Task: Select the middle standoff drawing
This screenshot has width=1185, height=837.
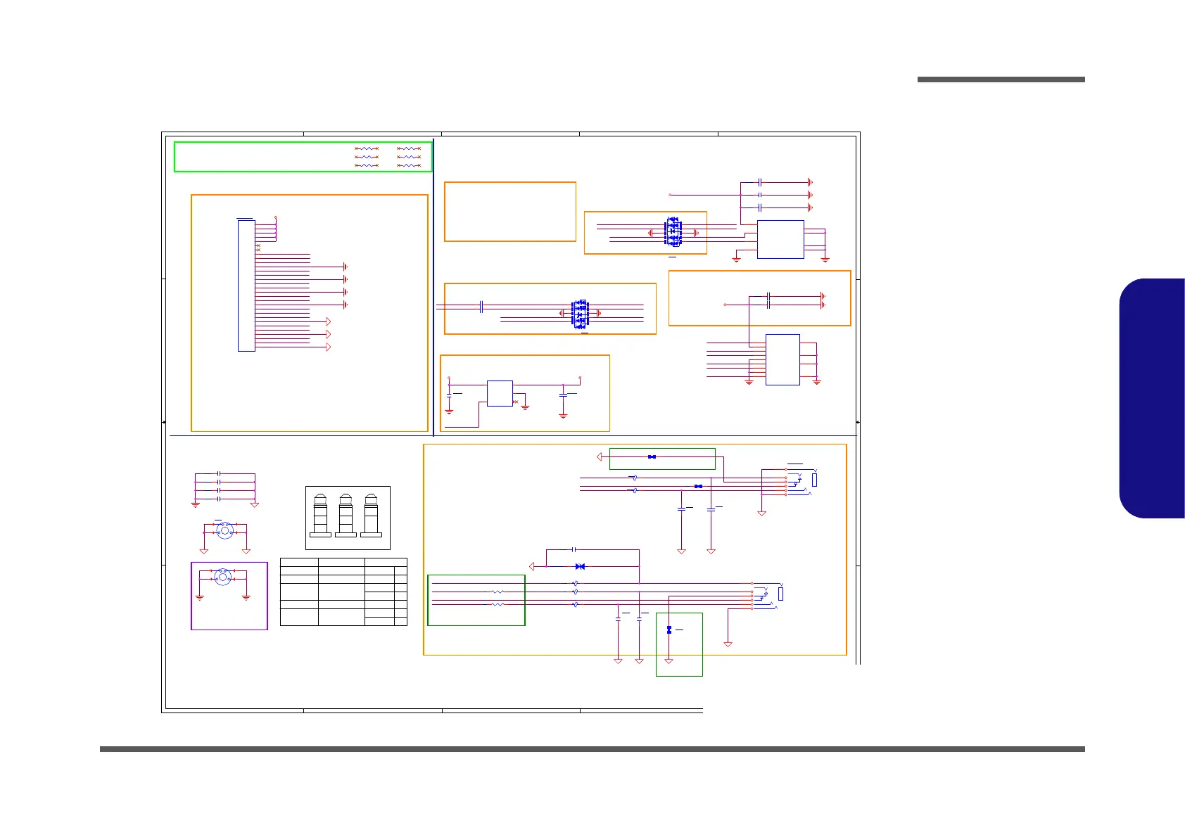Action: pyautogui.click(x=346, y=516)
